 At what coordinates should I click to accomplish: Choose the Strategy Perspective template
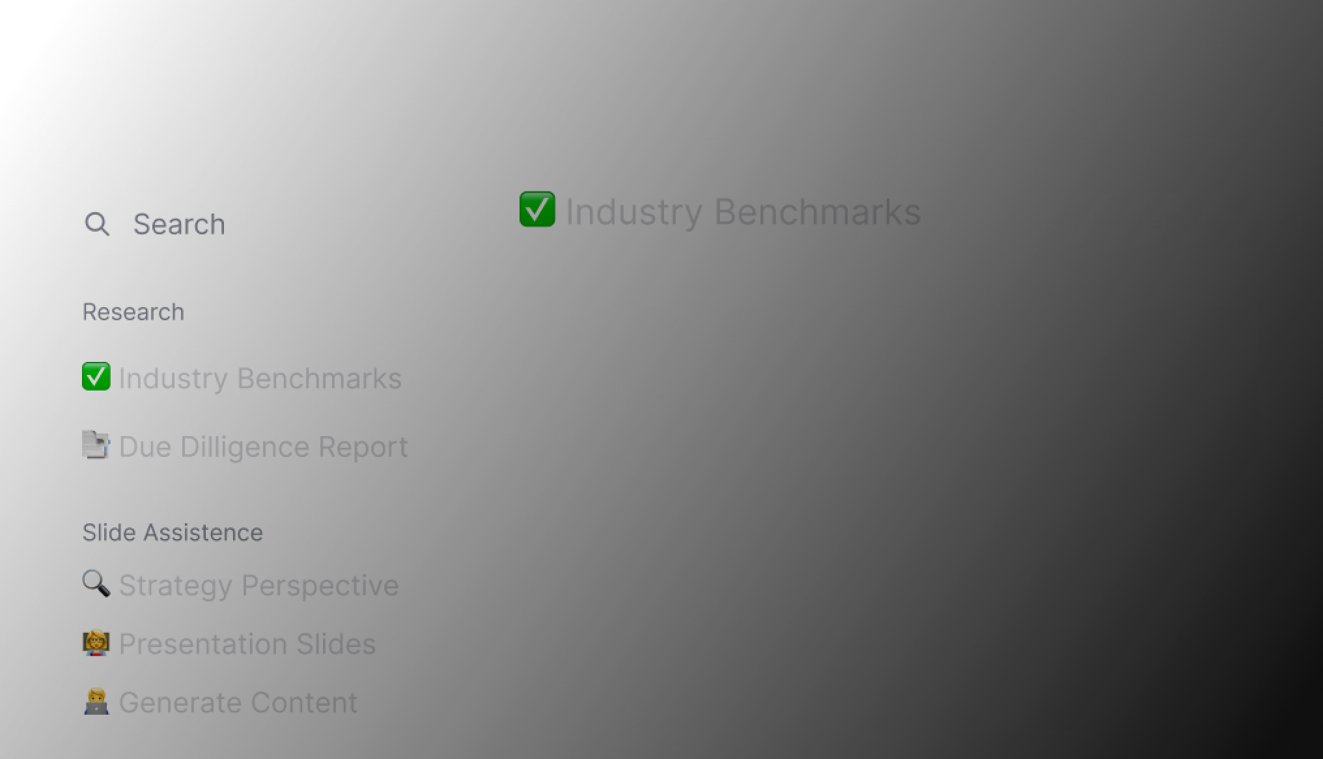click(x=258, y=585)
